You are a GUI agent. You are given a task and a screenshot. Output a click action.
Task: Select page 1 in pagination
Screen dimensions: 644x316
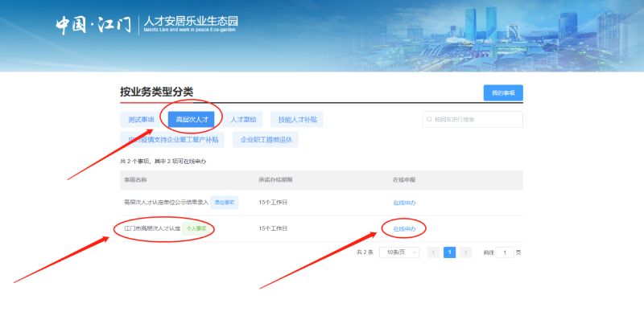pyautogui.click(x=450, y=252)
